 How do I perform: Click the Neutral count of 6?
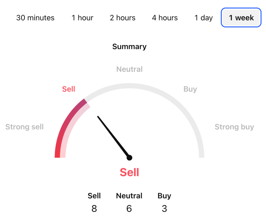[x=129, y=208]
